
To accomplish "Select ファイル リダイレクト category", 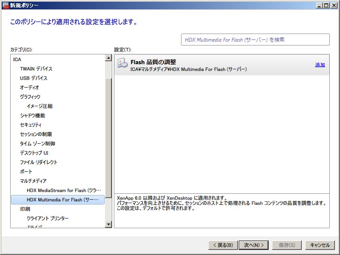I will point(38,162).
